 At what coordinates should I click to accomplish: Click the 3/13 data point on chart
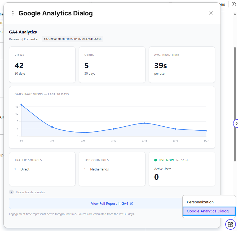click(x=144, y=123)
